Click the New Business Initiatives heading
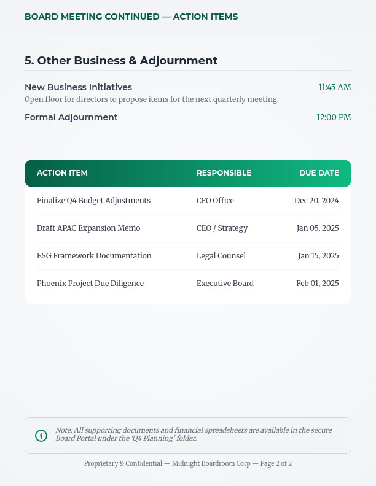 point(78,87)
